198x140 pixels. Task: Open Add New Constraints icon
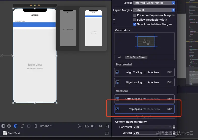click(x=93, y=126)
